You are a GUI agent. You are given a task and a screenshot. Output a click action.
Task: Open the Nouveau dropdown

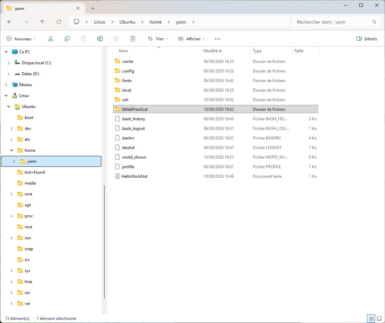[21, 39]
